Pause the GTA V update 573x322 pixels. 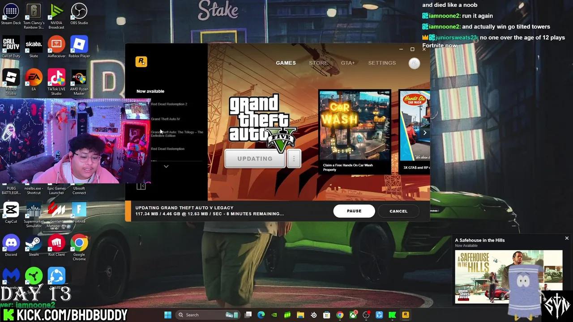click(x=354, y=211)
